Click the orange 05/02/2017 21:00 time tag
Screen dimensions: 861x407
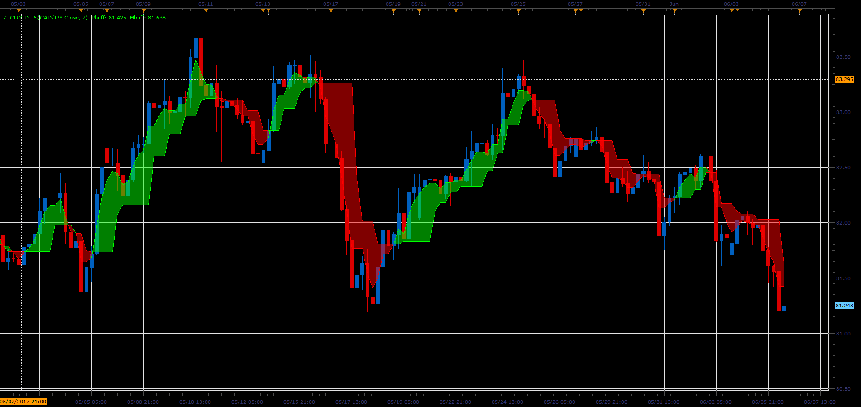click(23, 402)
